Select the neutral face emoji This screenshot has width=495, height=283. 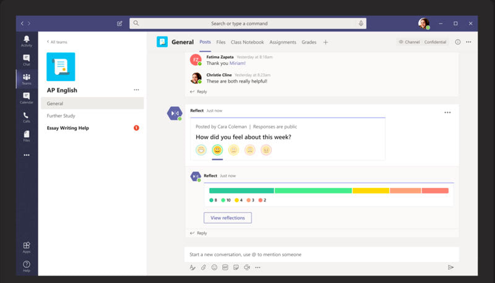(234, 150)
